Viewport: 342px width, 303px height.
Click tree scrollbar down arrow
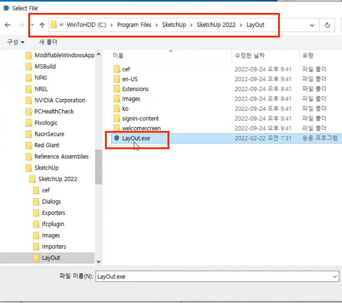(x=99, y=261)
